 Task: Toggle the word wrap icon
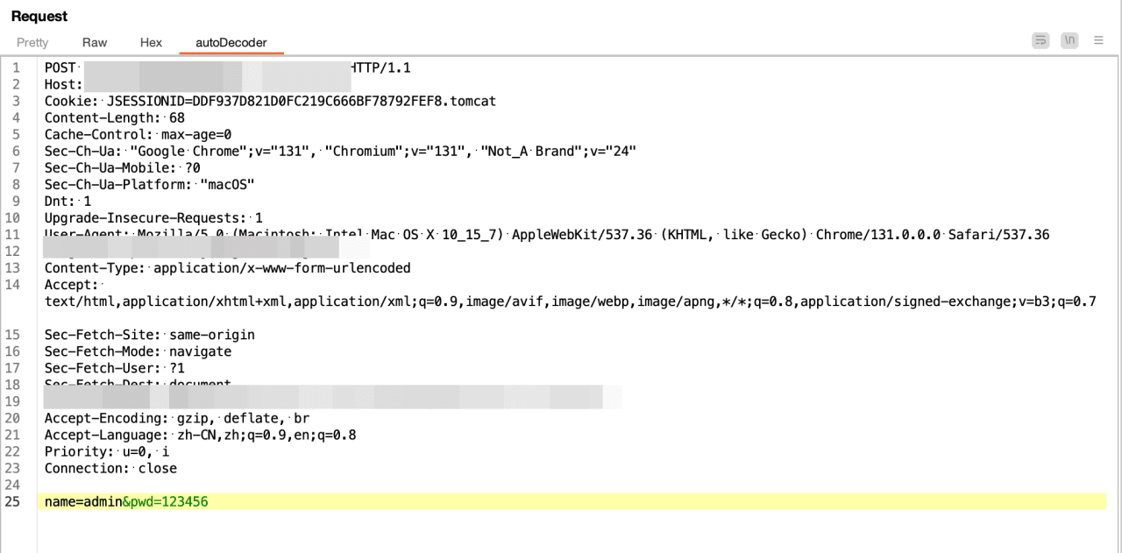[1040, 40]
